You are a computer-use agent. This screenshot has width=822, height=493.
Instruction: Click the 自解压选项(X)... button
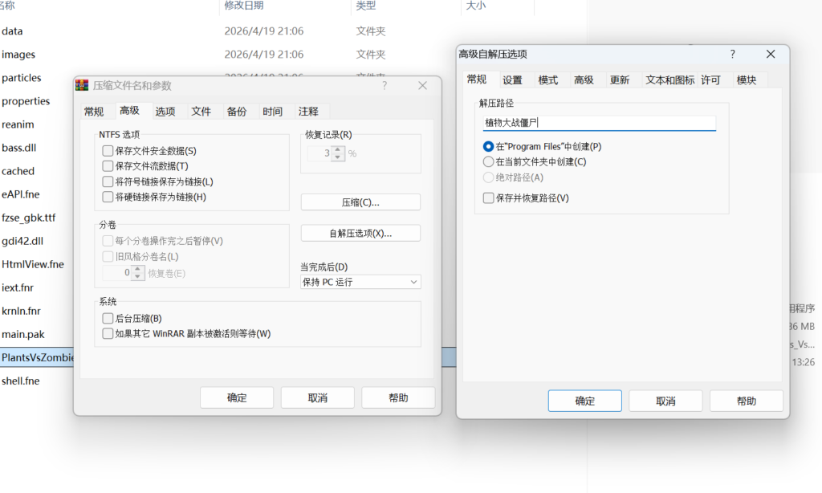pyautogui.click(x=360, y=234)
